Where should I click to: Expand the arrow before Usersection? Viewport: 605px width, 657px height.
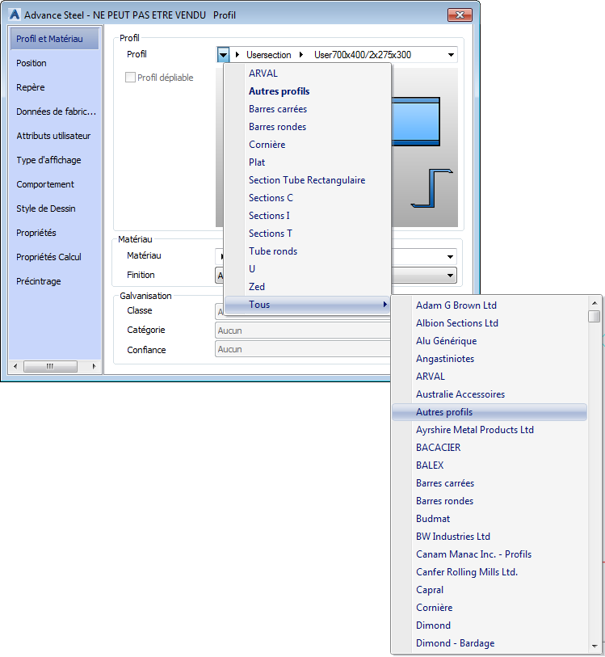tap(237, 55)
